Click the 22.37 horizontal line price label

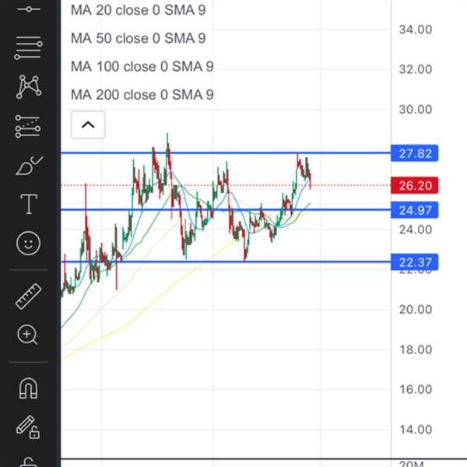coord(415,262)
